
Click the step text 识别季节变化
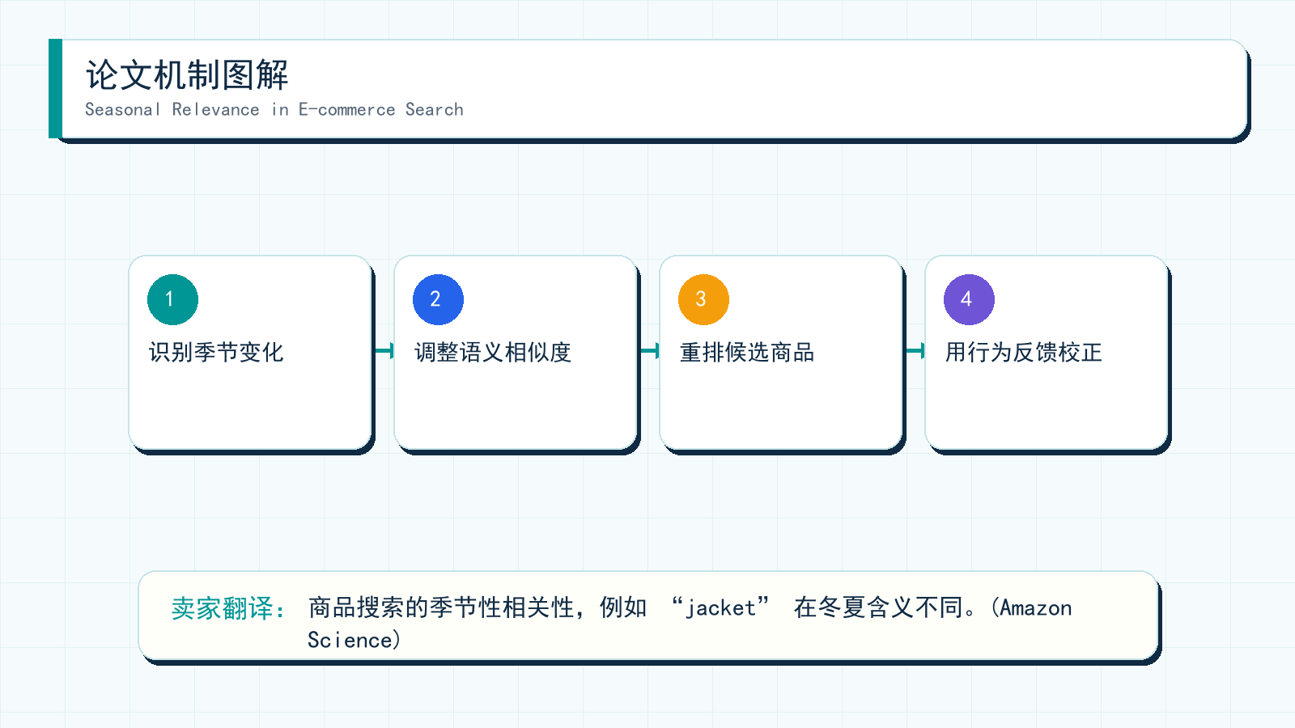tap(216, 352)
